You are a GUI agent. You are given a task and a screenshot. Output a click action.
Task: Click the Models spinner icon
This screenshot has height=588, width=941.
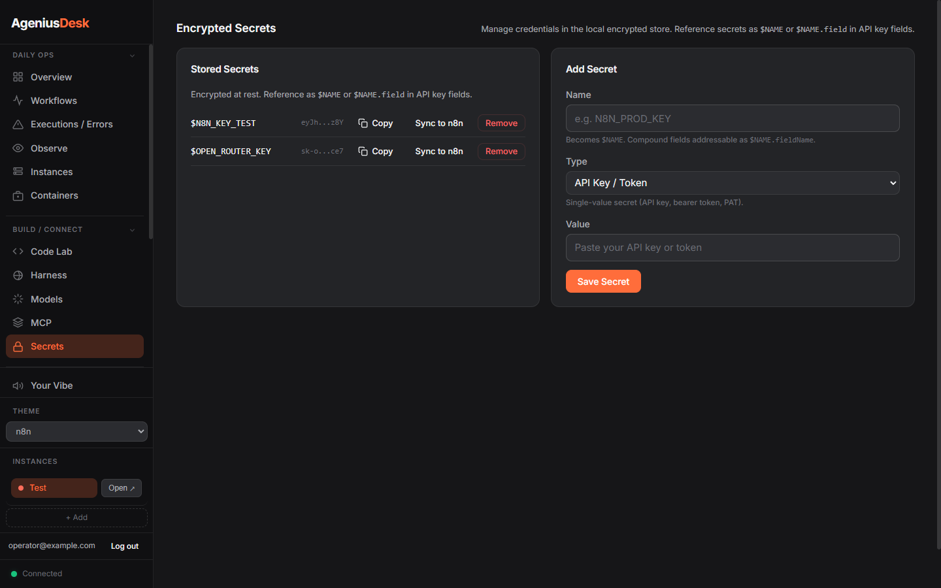18,299
